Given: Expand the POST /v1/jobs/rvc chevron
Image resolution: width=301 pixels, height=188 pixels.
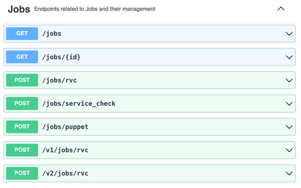Looking at the screenshot, I should pyautogui.click(x=289, y=150).
